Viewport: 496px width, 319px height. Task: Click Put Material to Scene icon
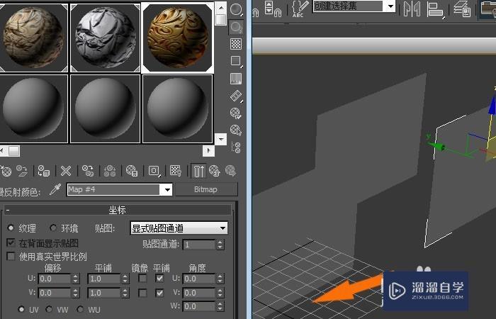click(x=22, y=171)
